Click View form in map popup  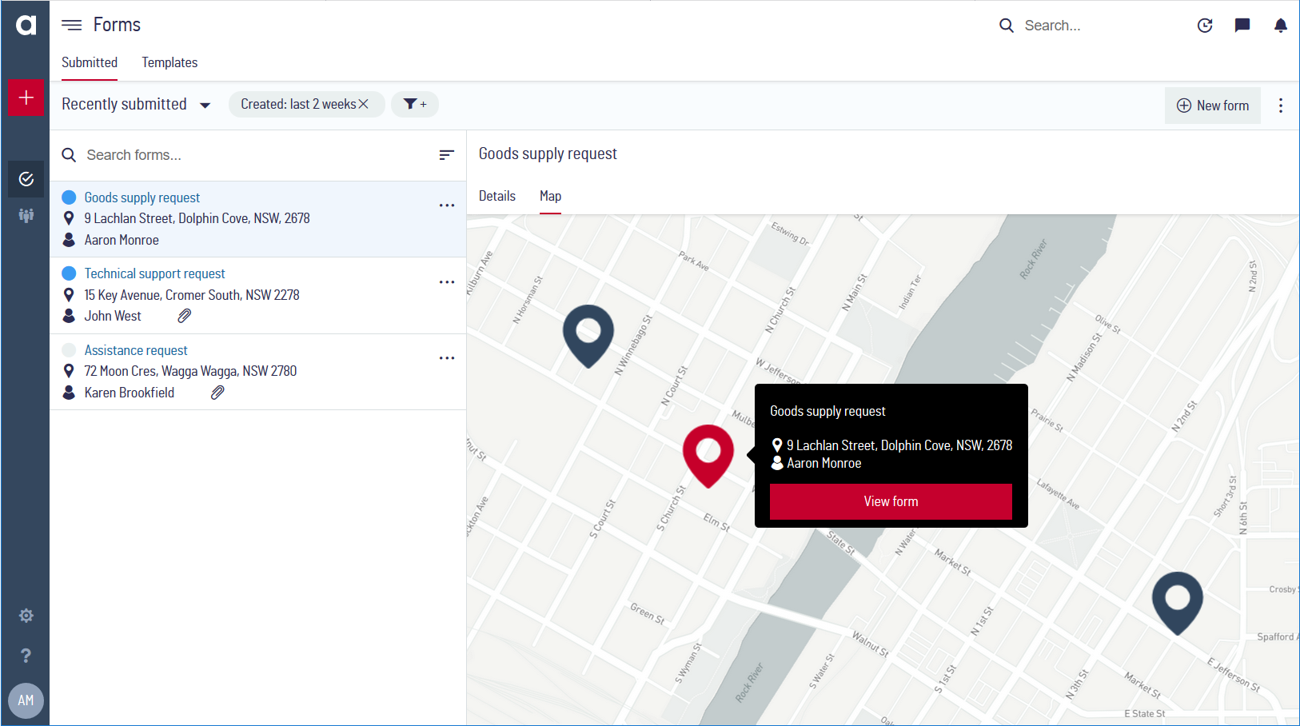click(x=891, y=501)
